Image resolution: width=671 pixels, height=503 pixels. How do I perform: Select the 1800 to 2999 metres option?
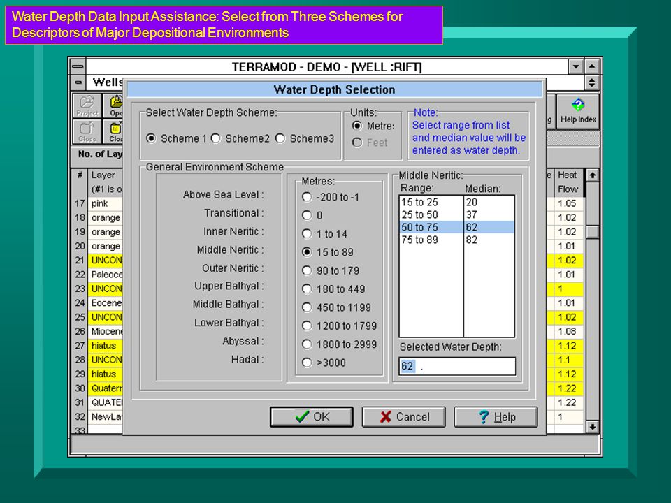307,344
